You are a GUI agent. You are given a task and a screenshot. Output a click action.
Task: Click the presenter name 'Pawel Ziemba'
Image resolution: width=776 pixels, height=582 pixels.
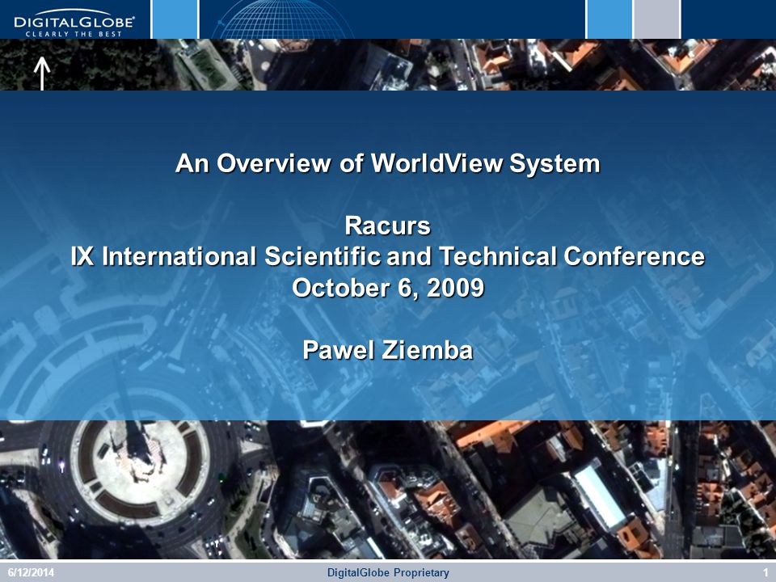pyautogui.click(x=388, y=350)
